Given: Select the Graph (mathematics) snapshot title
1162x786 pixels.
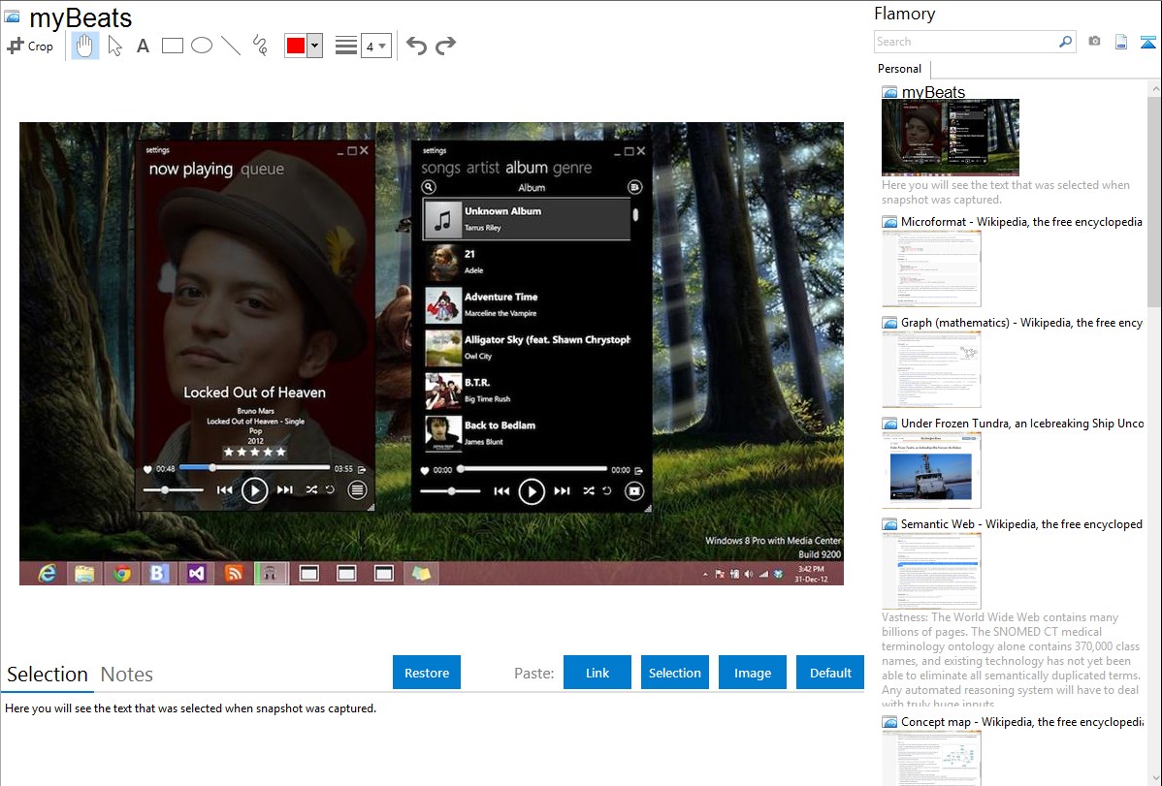Looking at the screenshot, I should tap(1021, 323).
